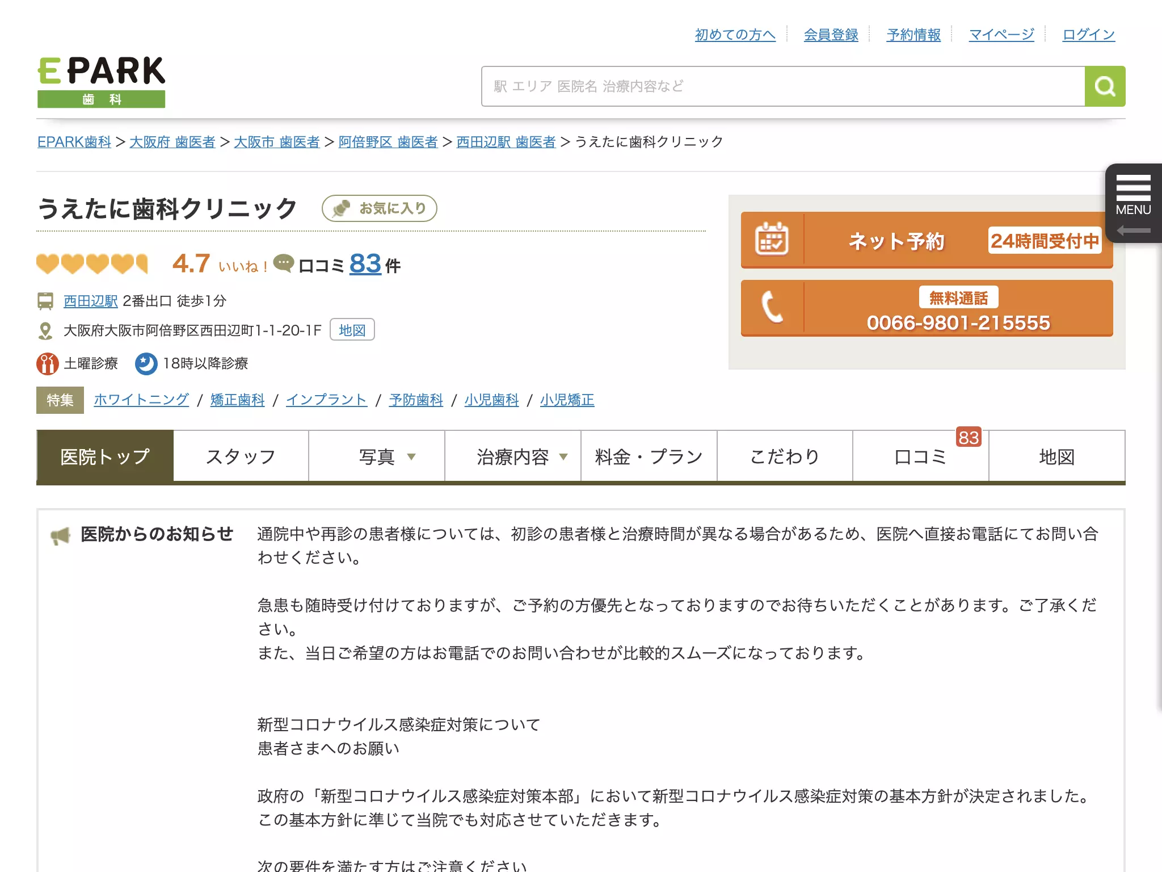Click the 会員登録 header link

[x=831, y=35]
